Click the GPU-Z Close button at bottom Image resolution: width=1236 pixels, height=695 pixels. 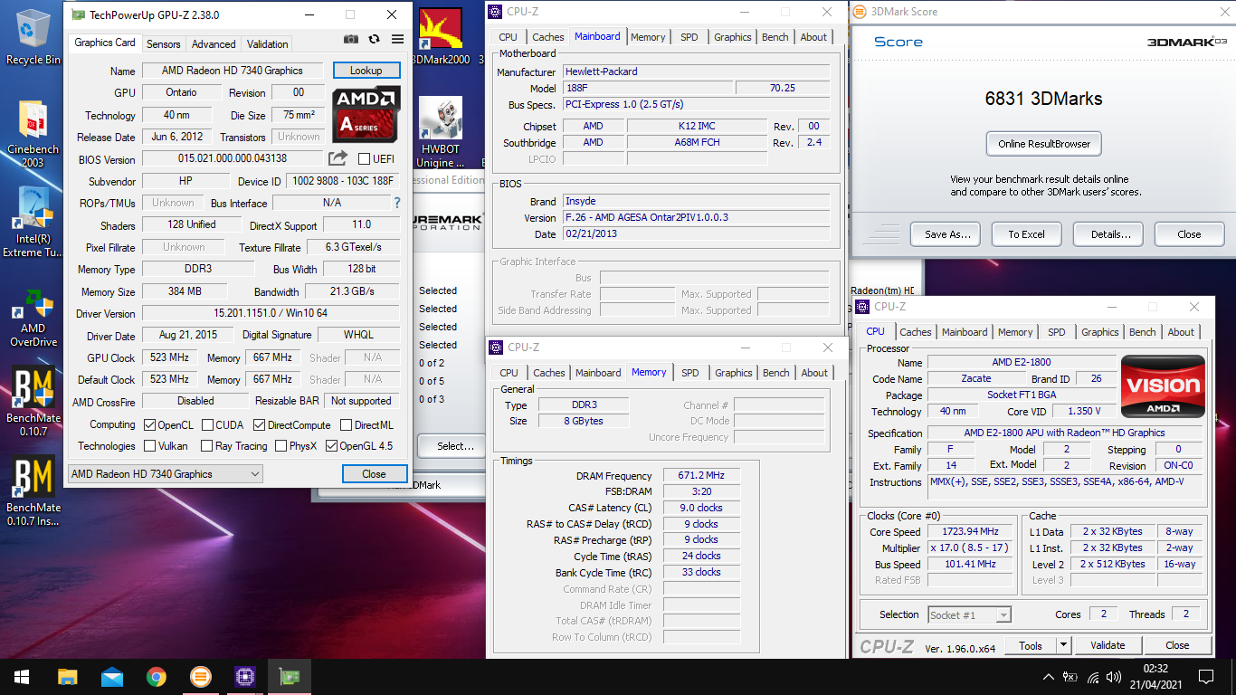tap(374, 474)
